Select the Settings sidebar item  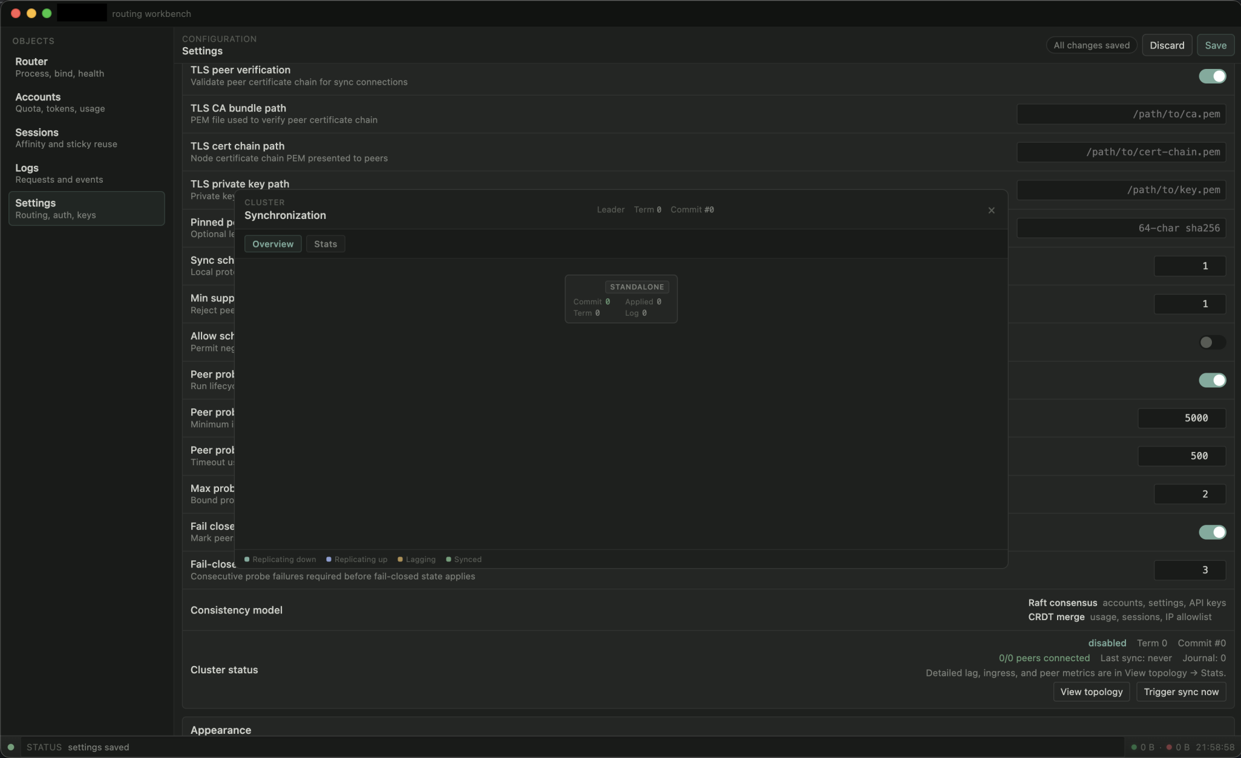point(87,209)
